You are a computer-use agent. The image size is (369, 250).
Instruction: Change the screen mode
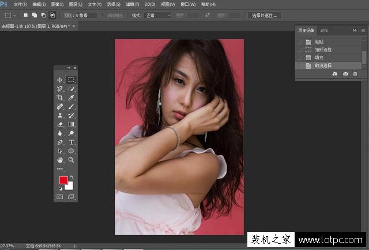click(71, 197)
